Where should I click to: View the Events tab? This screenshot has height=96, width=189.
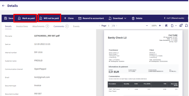point(76,26)
